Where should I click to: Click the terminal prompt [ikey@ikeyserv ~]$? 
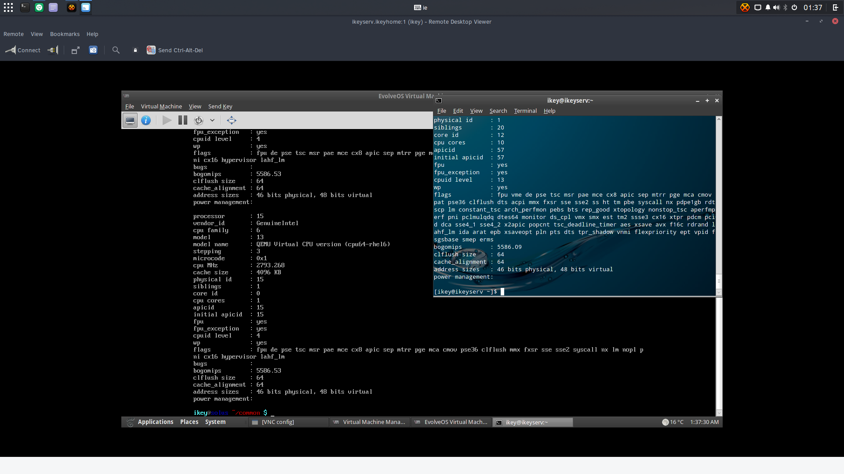[x=466, y=292]
